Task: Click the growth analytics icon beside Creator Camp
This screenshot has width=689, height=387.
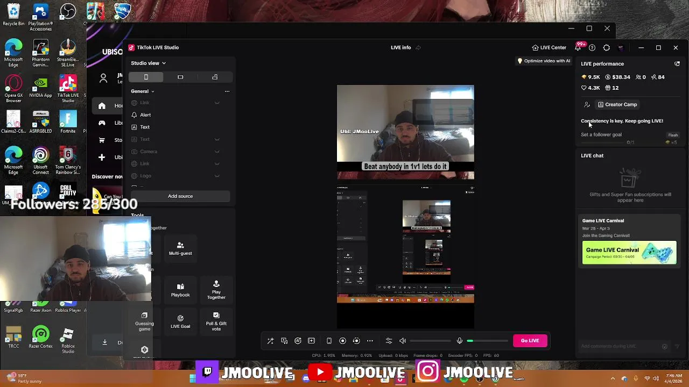Action: [x=587, y=105]
